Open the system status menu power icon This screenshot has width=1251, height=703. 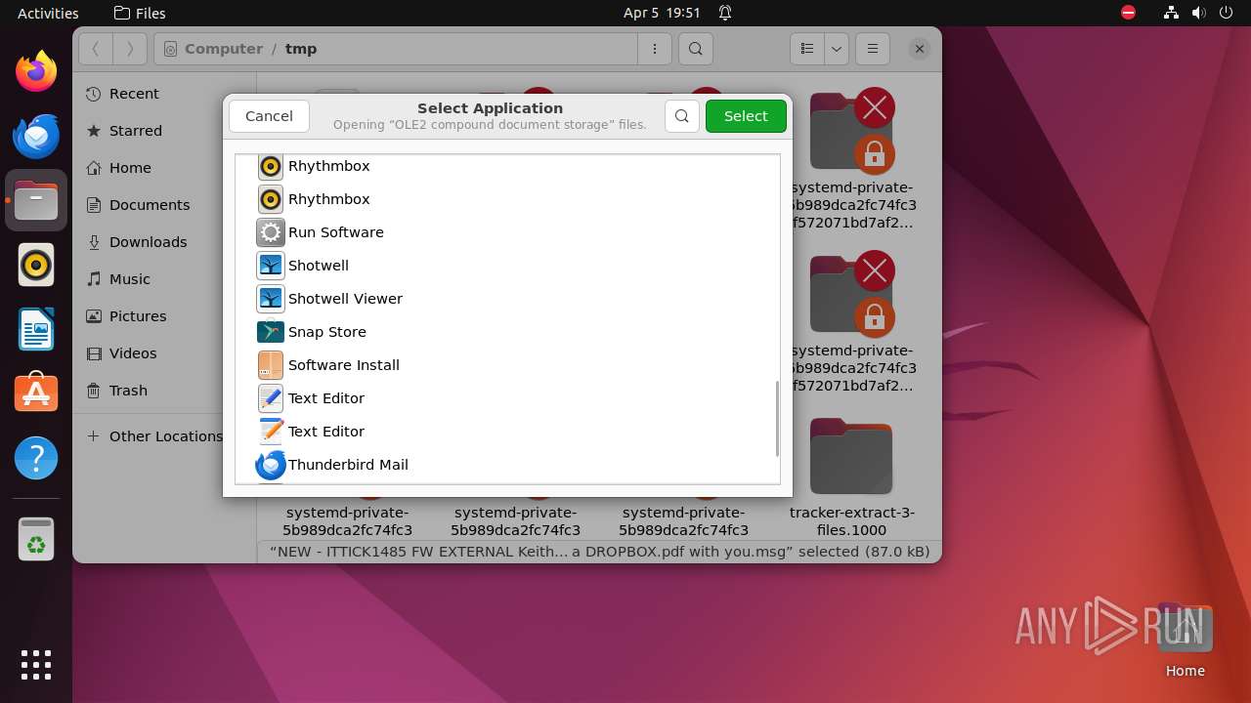[1228, 13]
